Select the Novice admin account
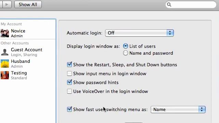 (x=28, y=33)
